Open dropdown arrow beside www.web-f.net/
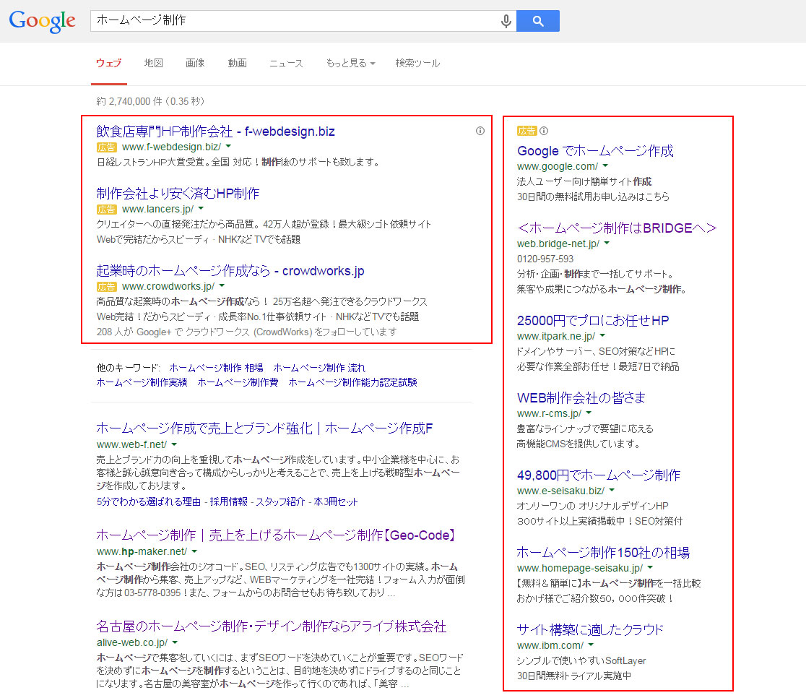The width and height of the screenshot is (806, 698). coord(174,444)
